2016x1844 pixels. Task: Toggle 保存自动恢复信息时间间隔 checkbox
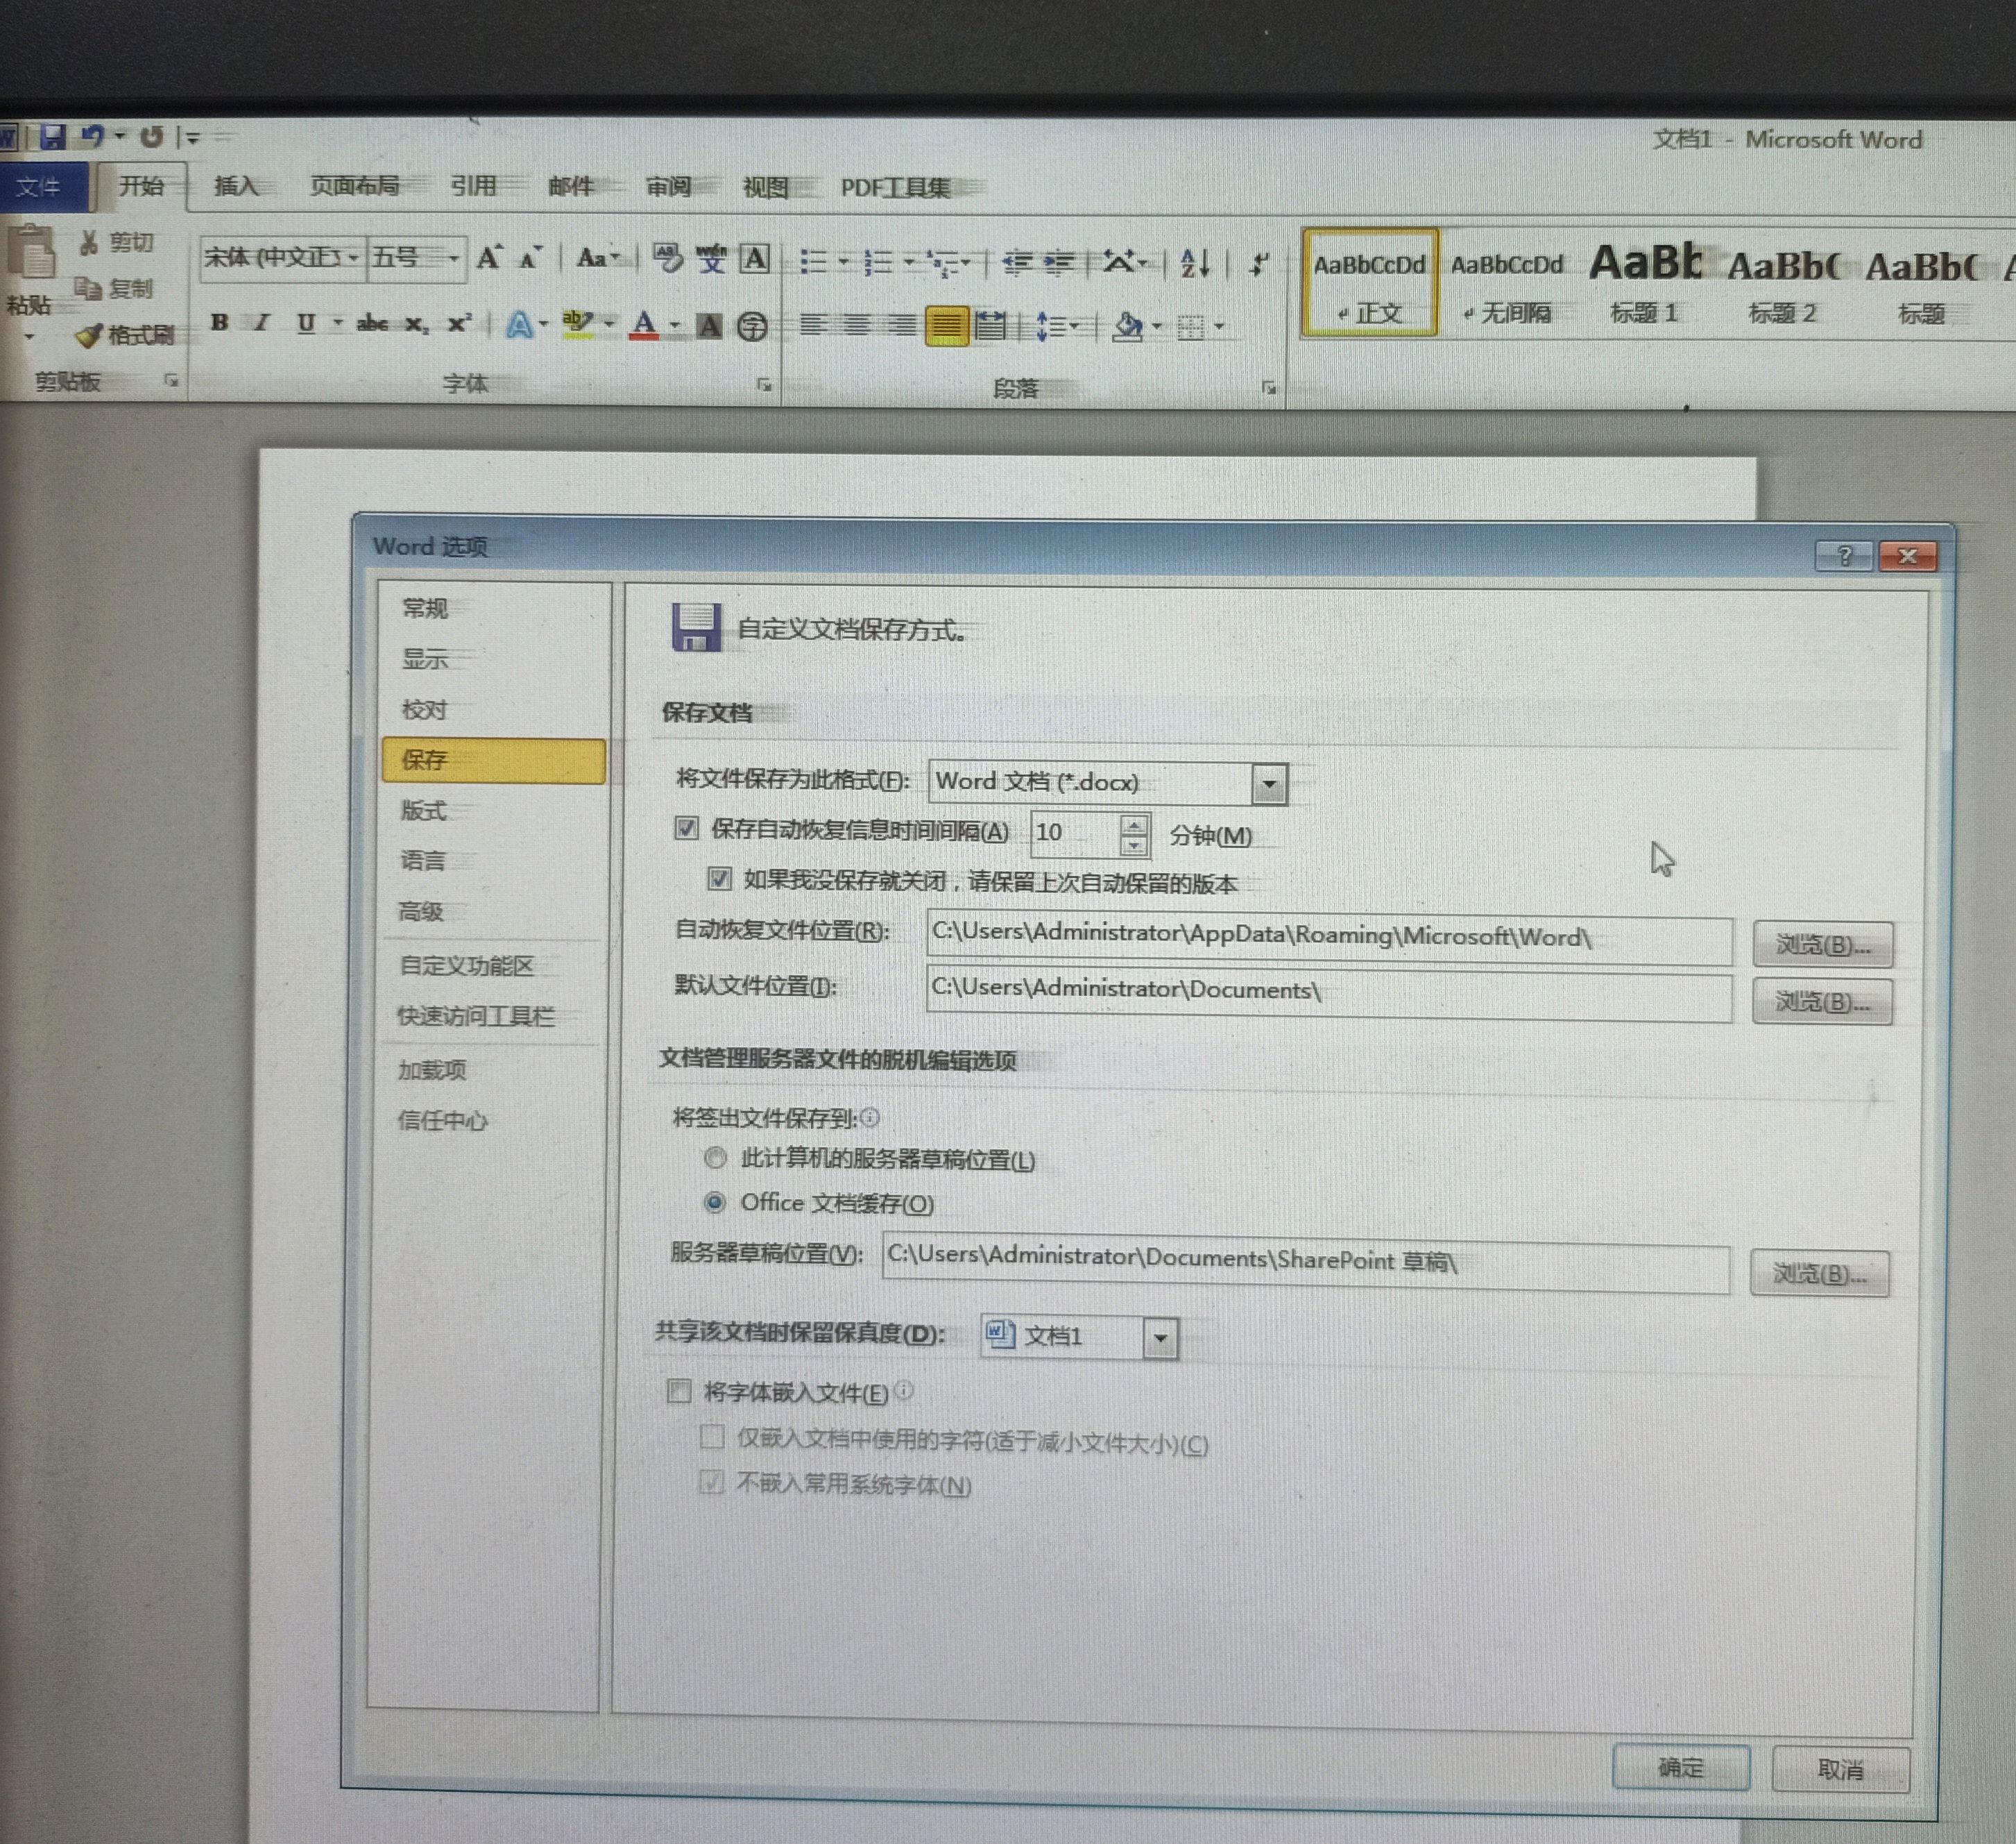coord(686,827)
